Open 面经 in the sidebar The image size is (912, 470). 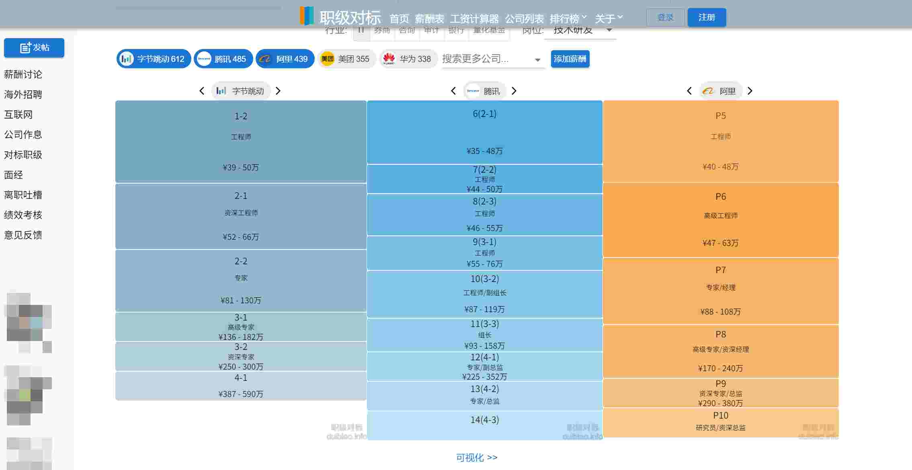[x=13, y=175]
